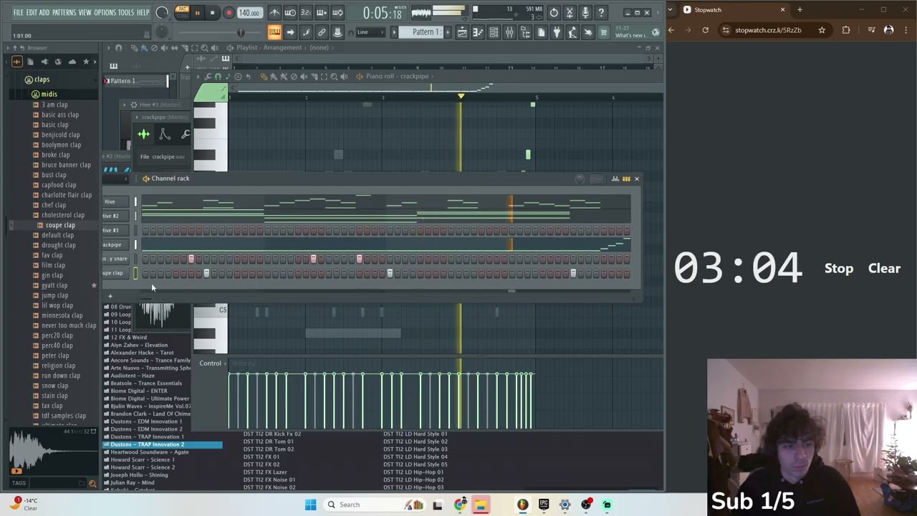917x516 pixels.
Task: Toggle blend recording overdub icon
Action: (322, 13)
